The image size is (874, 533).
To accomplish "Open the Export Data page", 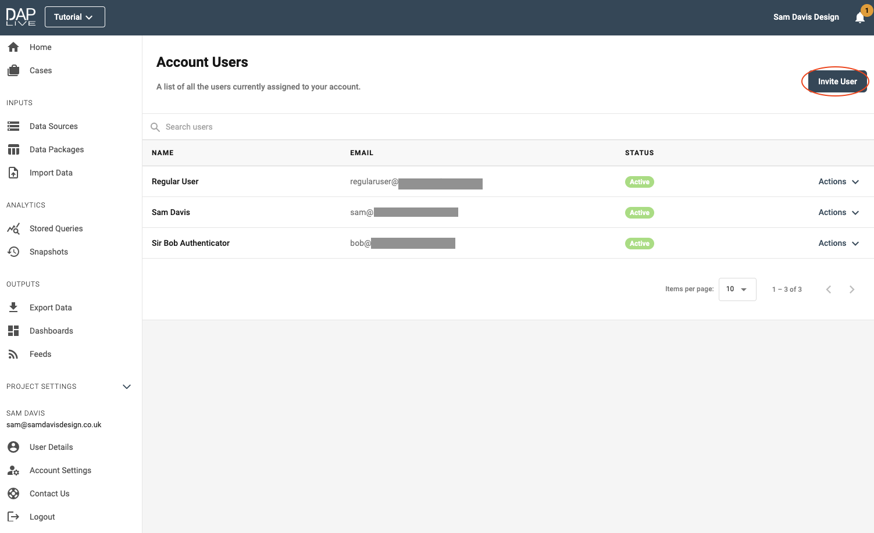I will tap(51, 307).
